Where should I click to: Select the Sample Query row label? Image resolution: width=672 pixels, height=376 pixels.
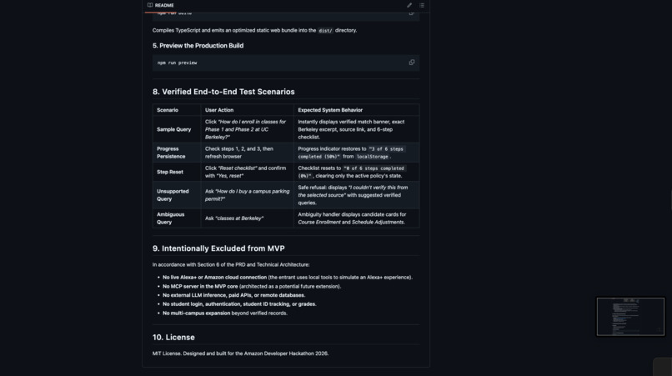[x=174, y=129]
